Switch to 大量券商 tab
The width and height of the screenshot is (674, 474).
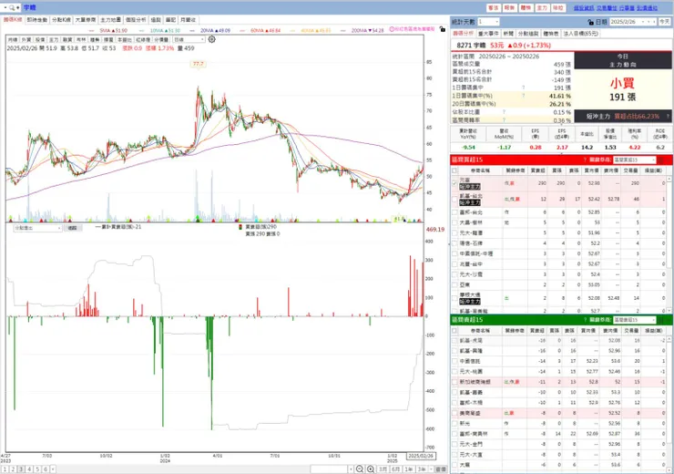pos(86,20)
